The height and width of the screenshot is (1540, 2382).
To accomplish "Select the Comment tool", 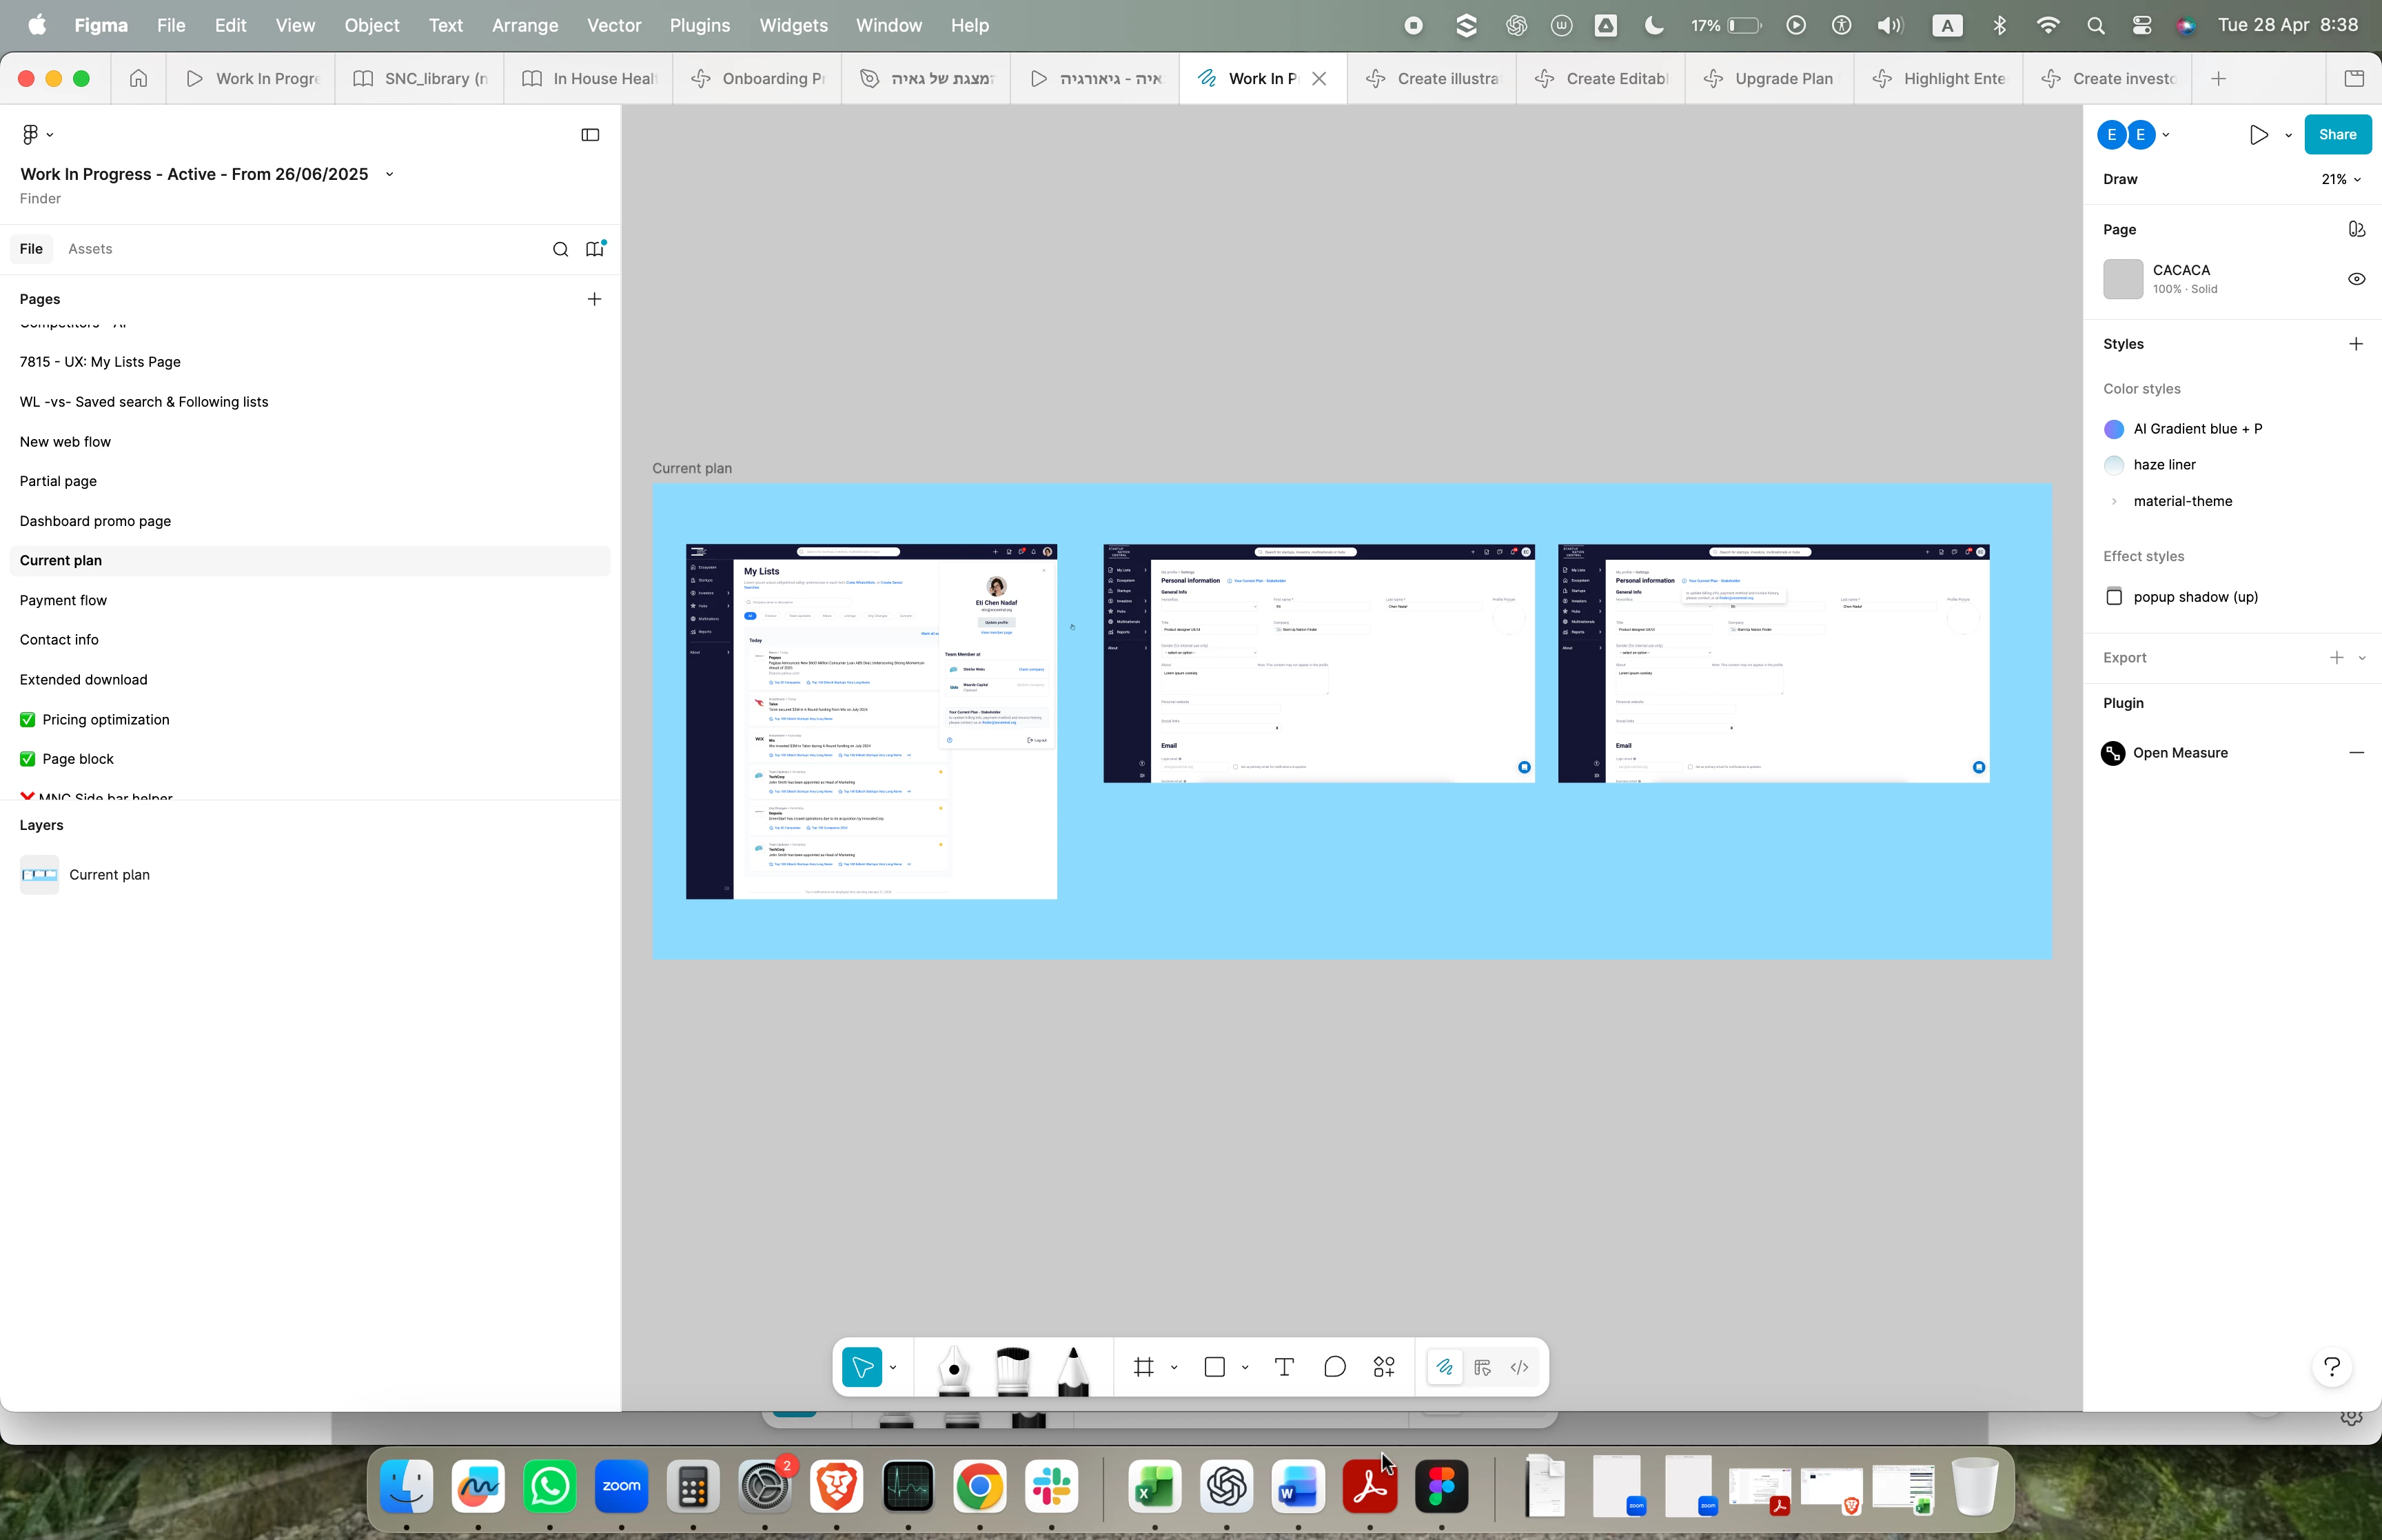I will [1334, 1367].
